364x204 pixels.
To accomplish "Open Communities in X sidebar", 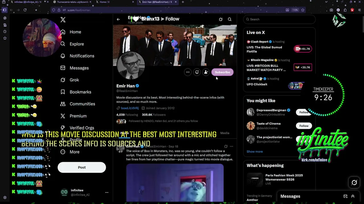I will 78,104.
